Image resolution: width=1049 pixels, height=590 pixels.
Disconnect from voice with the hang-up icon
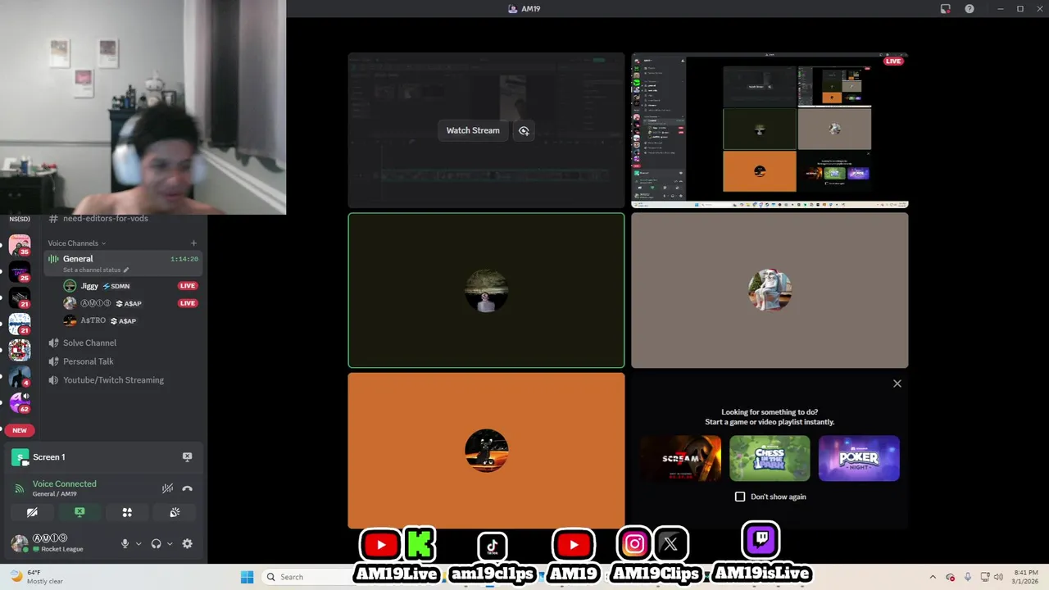click(187, 488)
